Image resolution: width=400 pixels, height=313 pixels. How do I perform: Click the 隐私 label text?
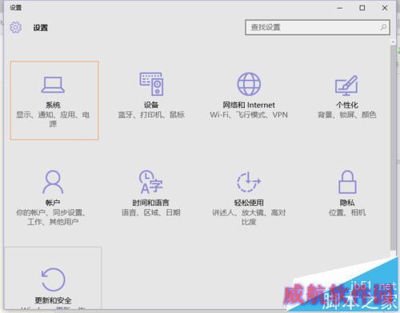pos(347,203)
